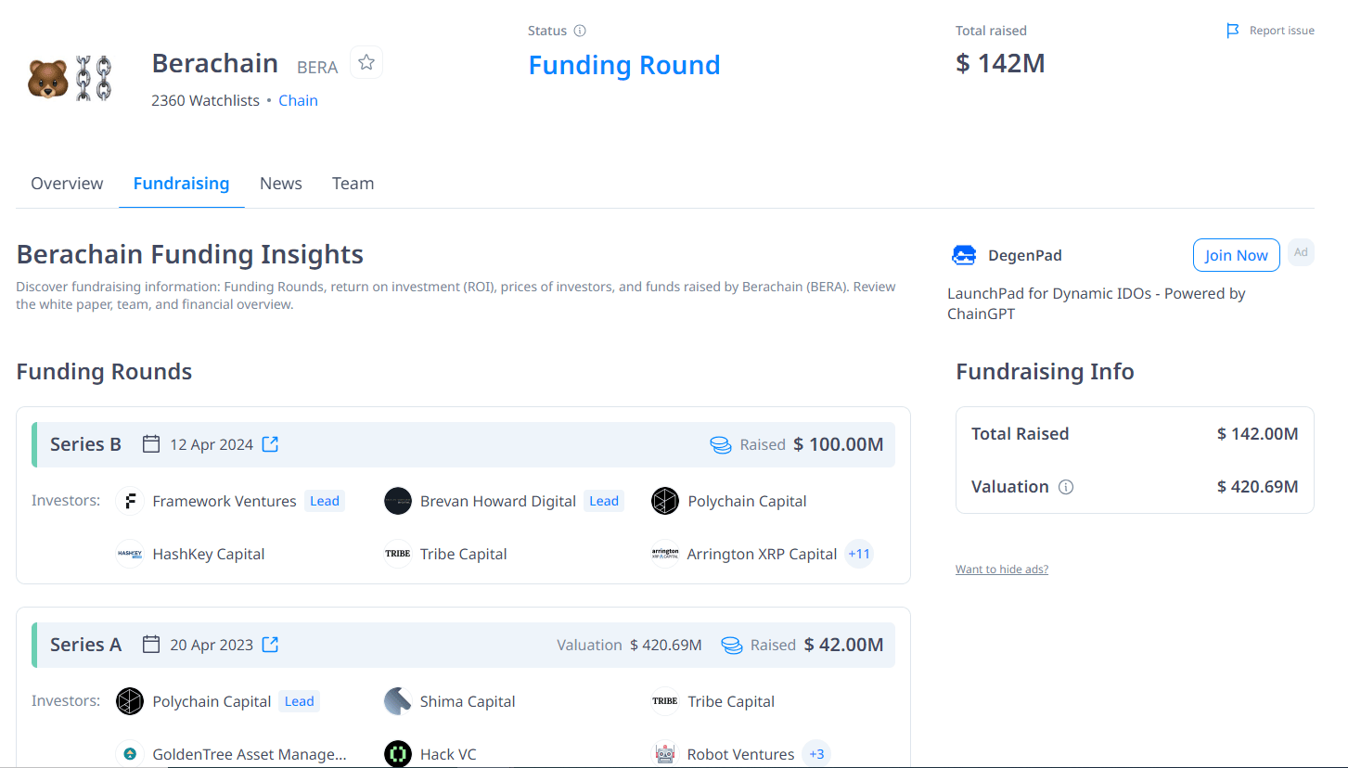This screenshot has width=1348, height=768.
Task: Click the Shima Capital logo
Action: click(398, 701)
